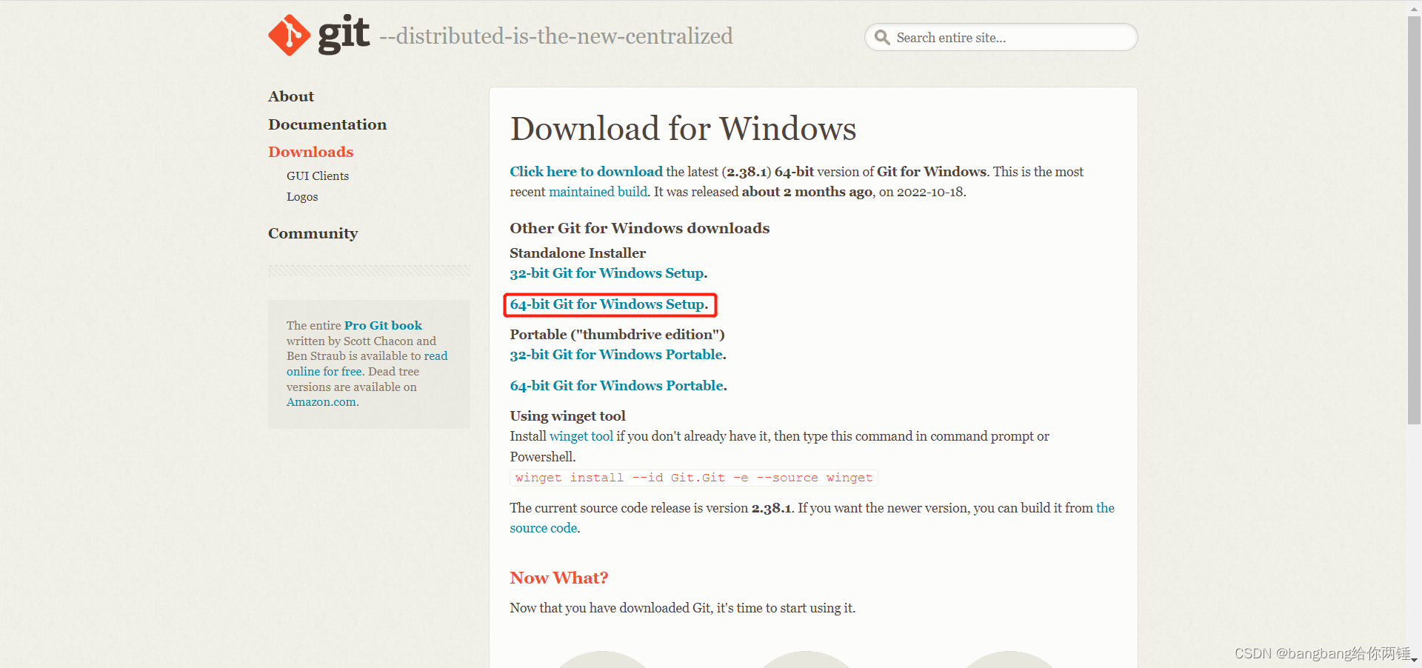Open the Logos page
This screenshot has height=668, width=1422.
(x=301, y=196)
